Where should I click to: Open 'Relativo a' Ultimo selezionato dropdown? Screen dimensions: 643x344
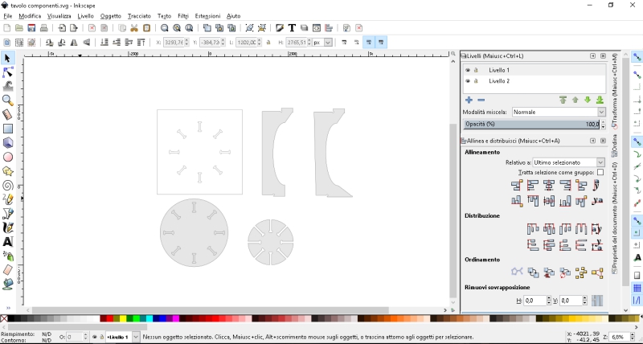(x=569, y=162)
